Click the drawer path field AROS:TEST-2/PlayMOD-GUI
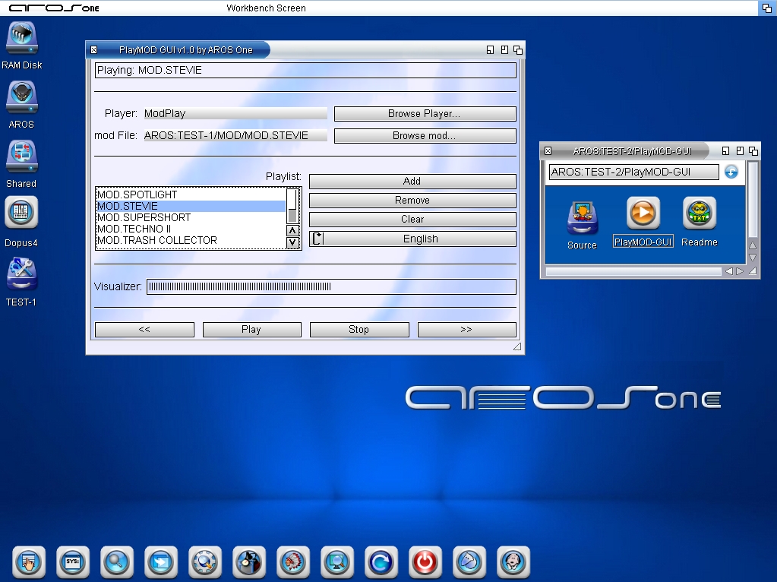The width and height of the screenshot is (777, 582). (633, 172)
